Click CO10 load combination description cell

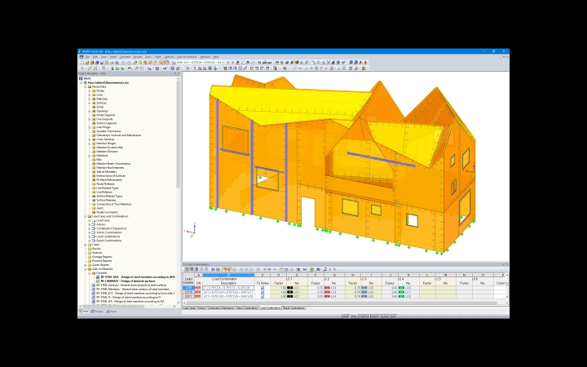click(x=228, y=292)
